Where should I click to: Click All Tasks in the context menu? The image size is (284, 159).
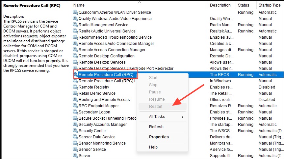[x=157, y=117]
